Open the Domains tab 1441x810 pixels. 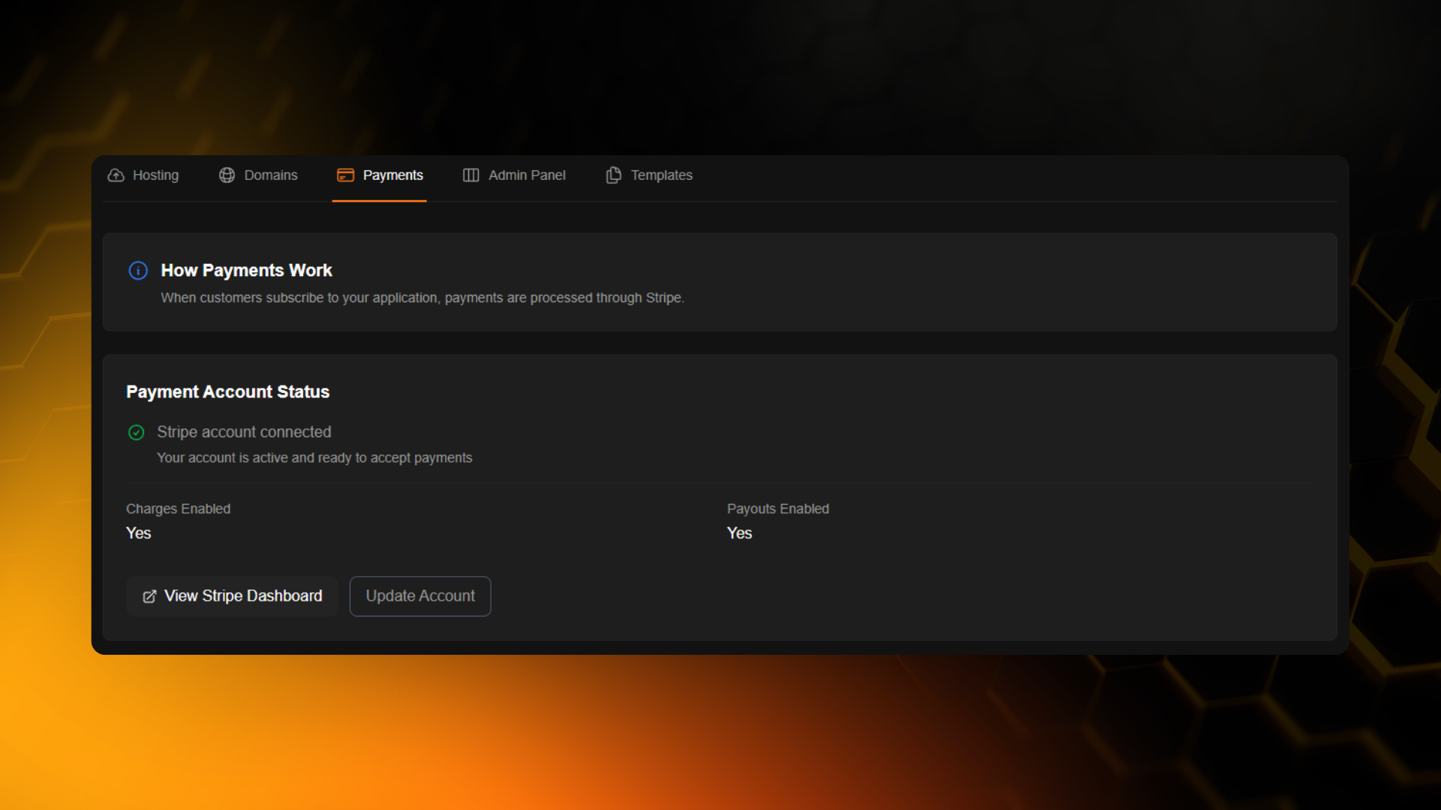point(270,175)
